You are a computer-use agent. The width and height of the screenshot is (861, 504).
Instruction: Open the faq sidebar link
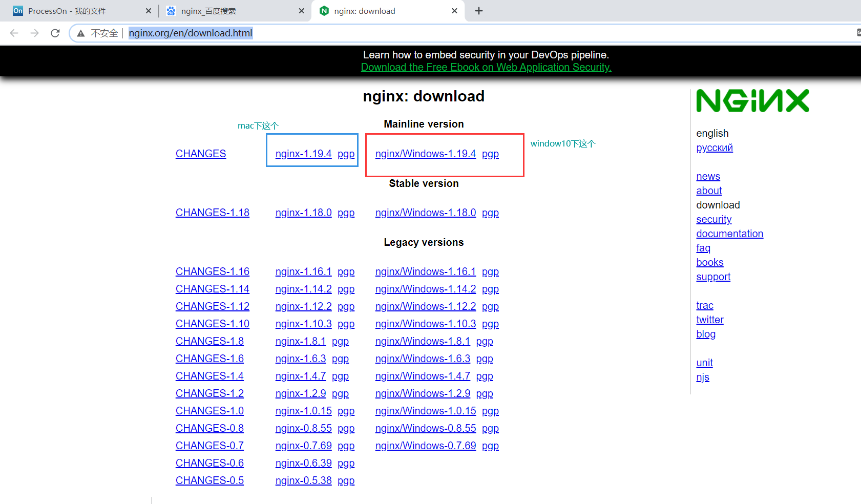[x=703, y=248]
